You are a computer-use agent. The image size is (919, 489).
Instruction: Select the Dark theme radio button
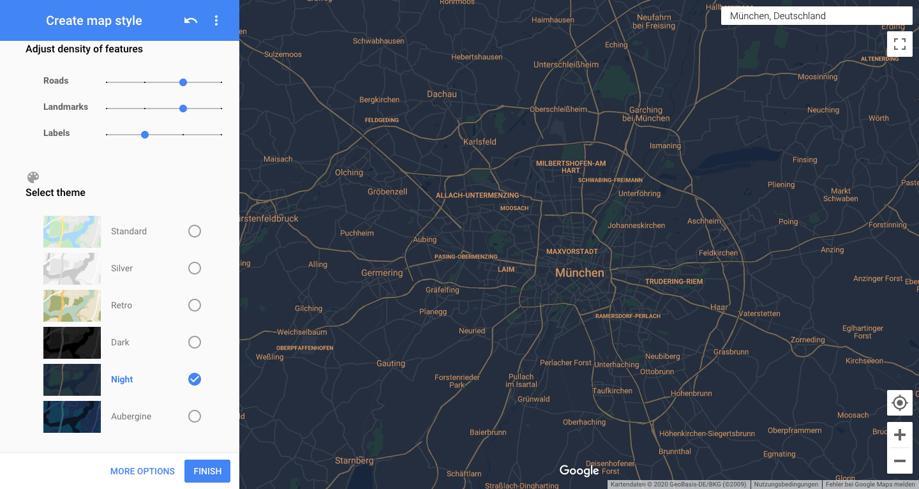coord(195,342)
